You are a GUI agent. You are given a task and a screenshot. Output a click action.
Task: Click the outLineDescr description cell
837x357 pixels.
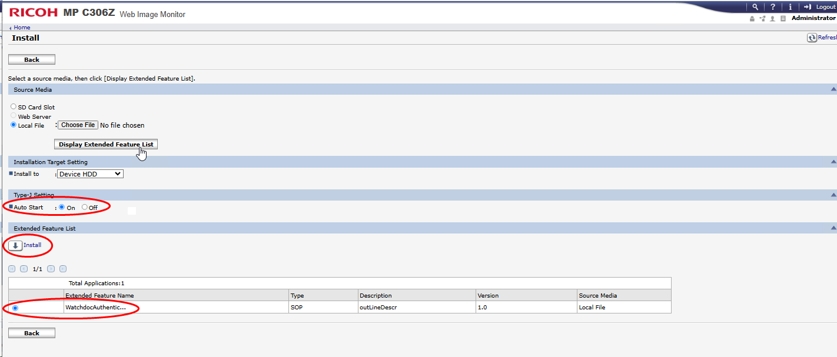417,307
